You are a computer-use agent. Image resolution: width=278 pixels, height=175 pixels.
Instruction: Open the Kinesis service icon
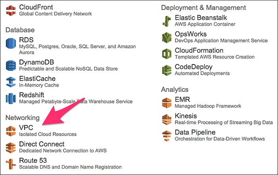tap(167, 119)
